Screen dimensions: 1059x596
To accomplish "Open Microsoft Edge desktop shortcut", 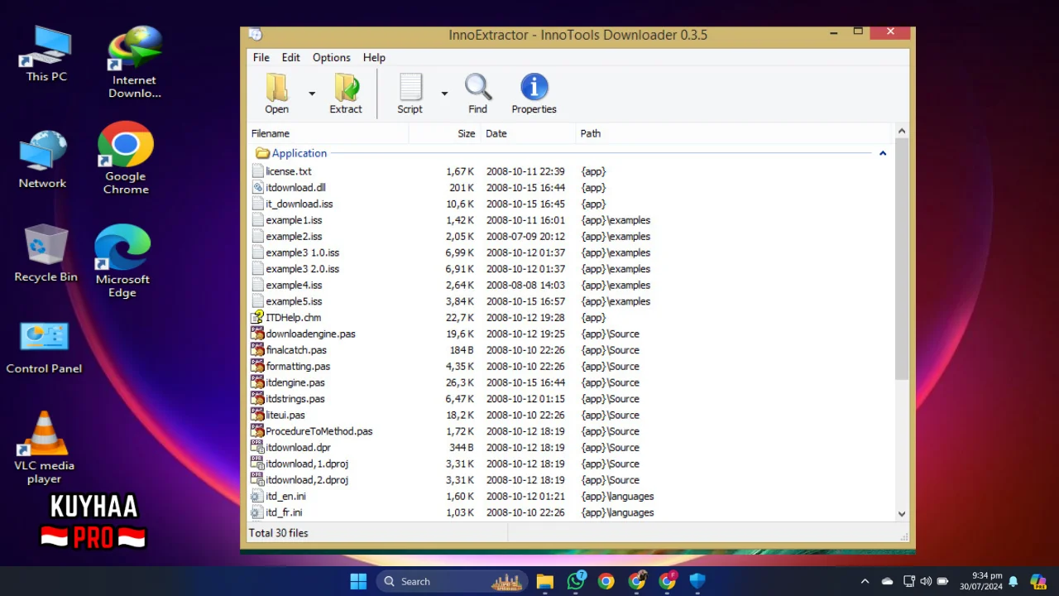I will click(122, 261).
